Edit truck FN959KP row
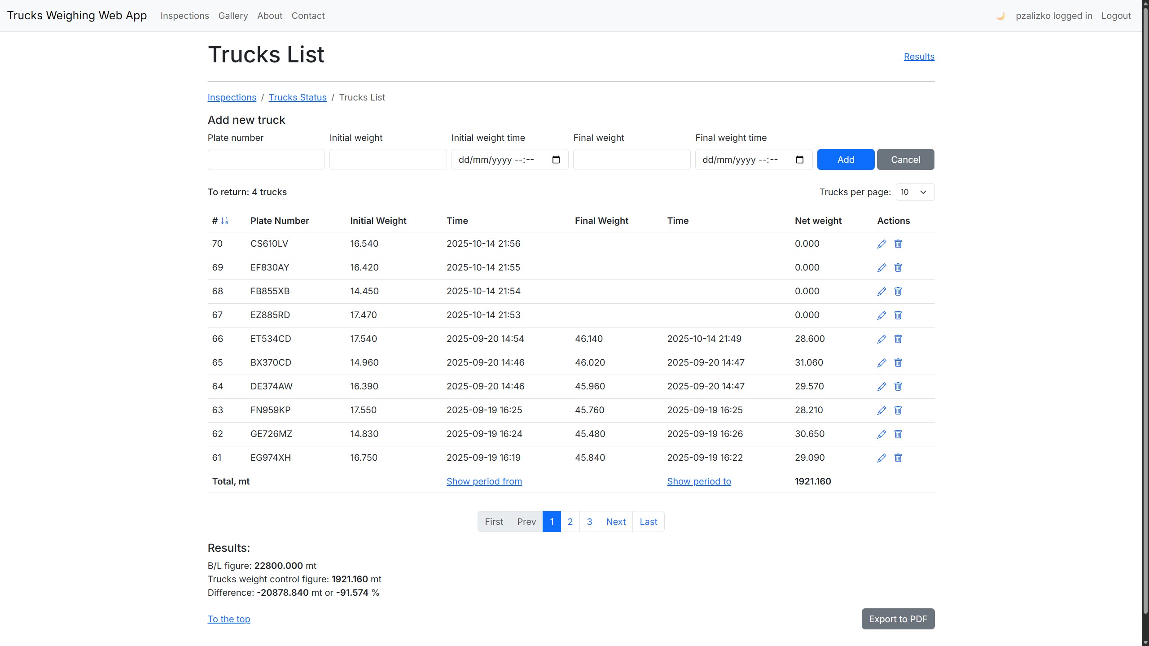1149x646 pixels. tap(881, 410)
